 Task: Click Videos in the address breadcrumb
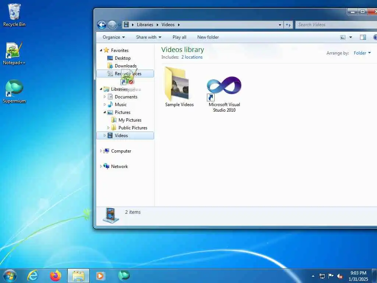[168, 25]
